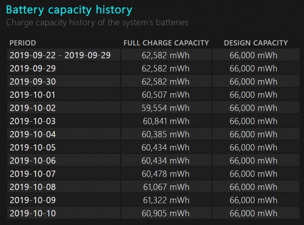
Task: Select the 2019-09-22 - 2019-09-29 period cell
Action: [x=60, y=55]
